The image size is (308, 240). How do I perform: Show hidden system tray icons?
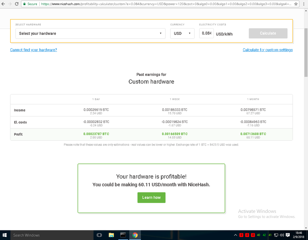pyautogui.click(x=236, y=235)
